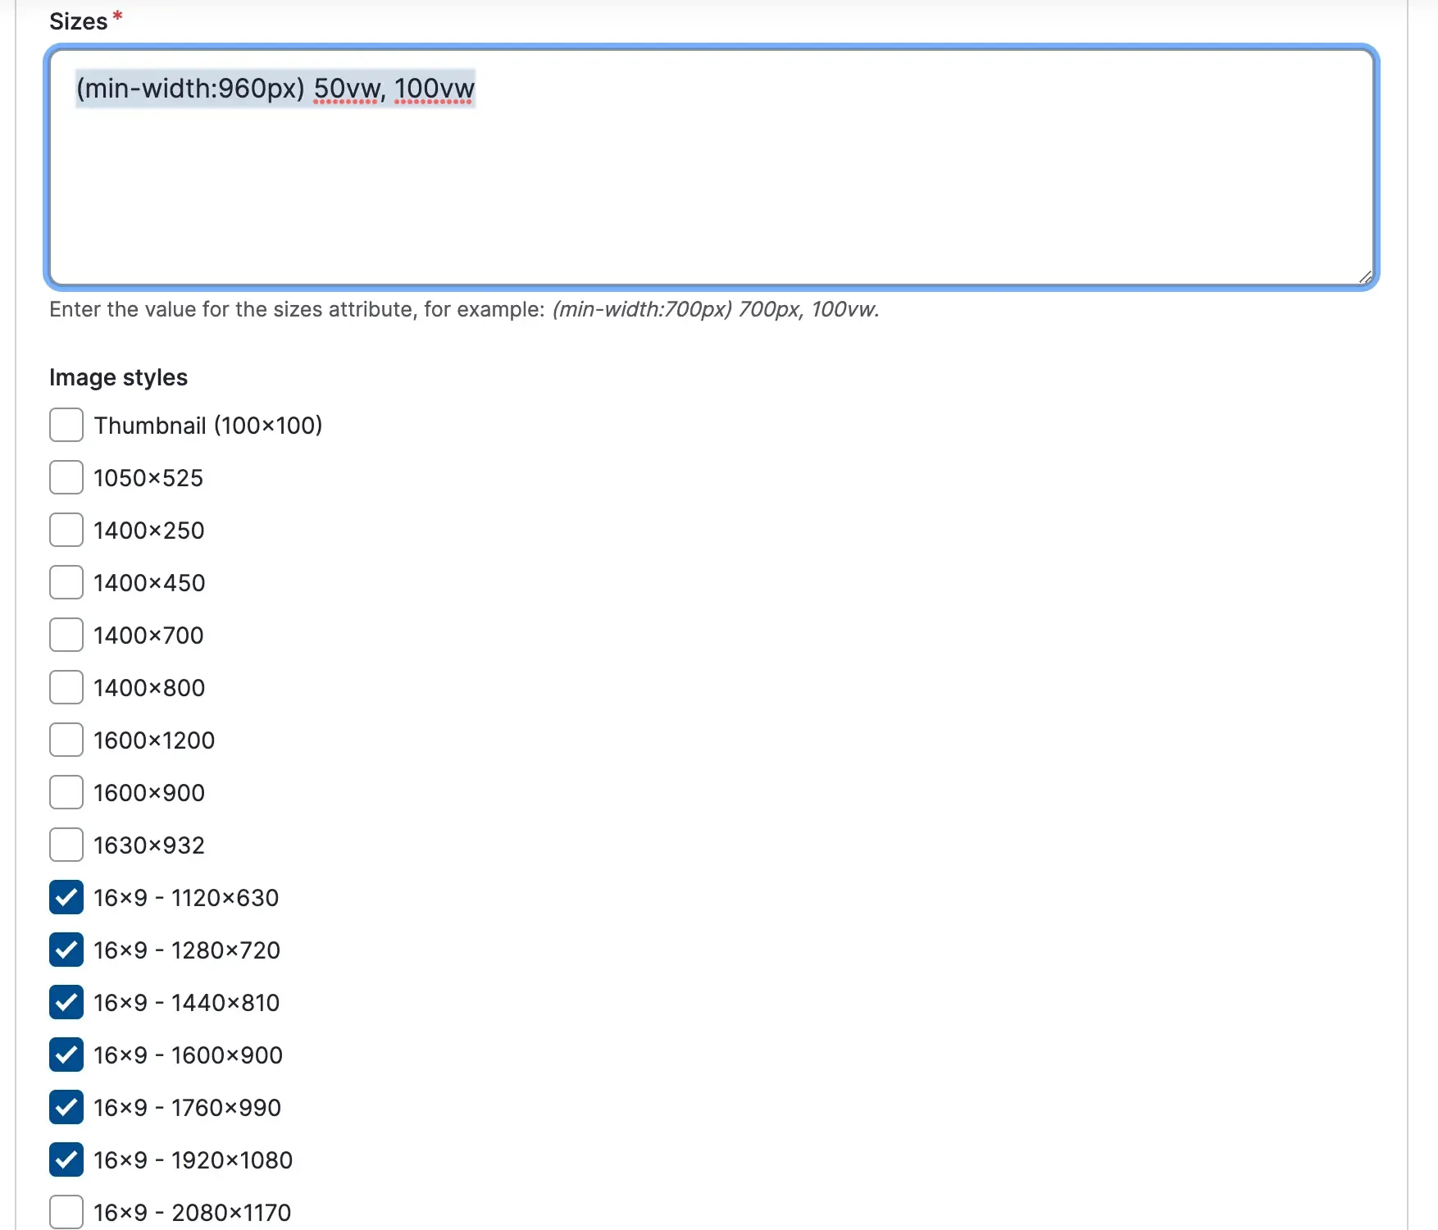The width and height of the screenshot is (1438, 1230).
Task: Check the 1600×900 image style
Action: (66, 792)
